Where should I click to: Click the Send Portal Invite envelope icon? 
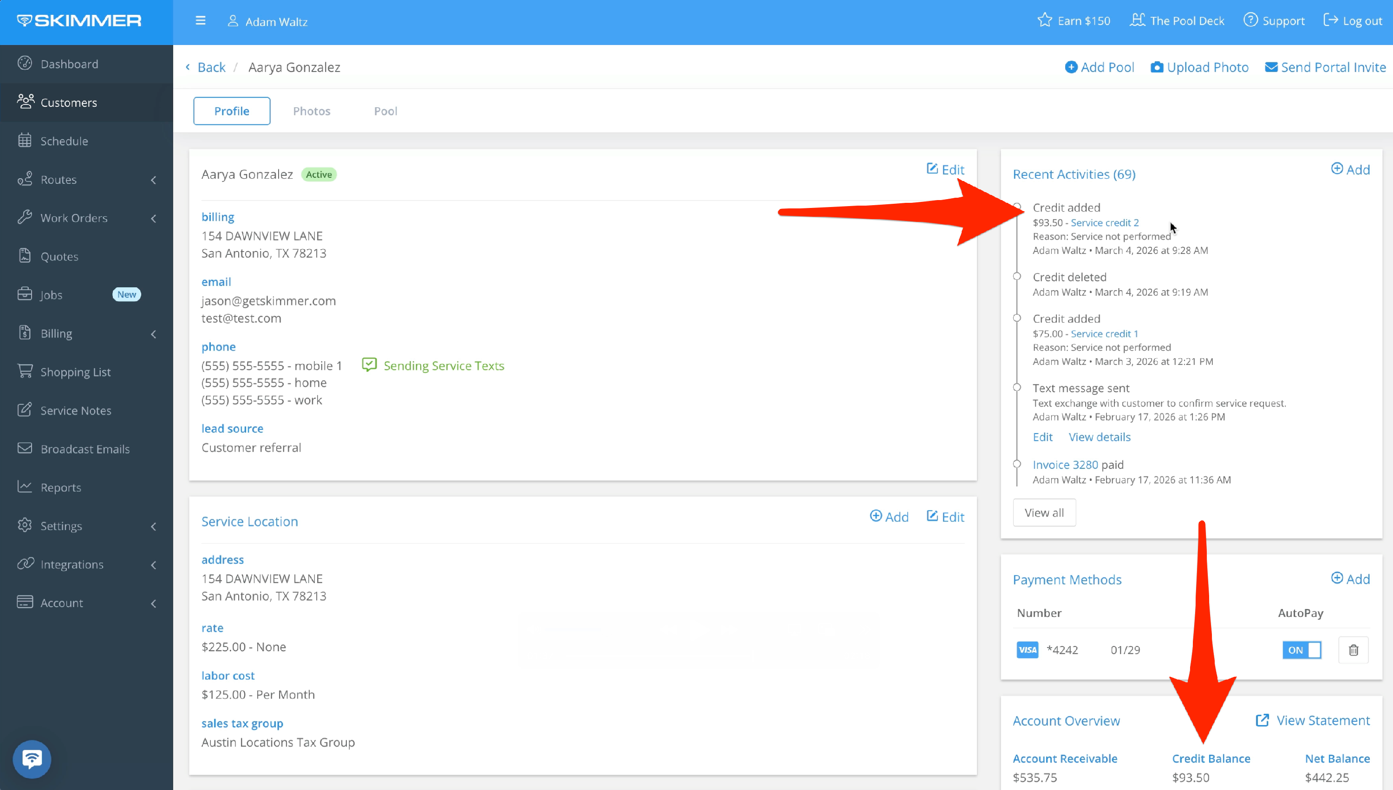pos(1271,67)
